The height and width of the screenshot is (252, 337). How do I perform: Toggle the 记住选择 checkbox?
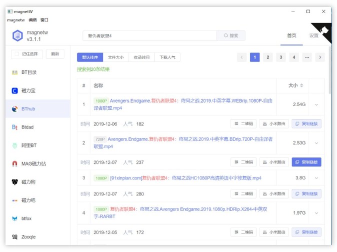[x=17, y=54]
